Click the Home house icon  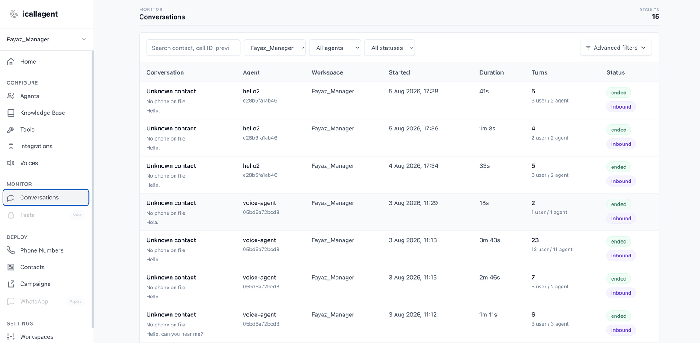point(11,62)
